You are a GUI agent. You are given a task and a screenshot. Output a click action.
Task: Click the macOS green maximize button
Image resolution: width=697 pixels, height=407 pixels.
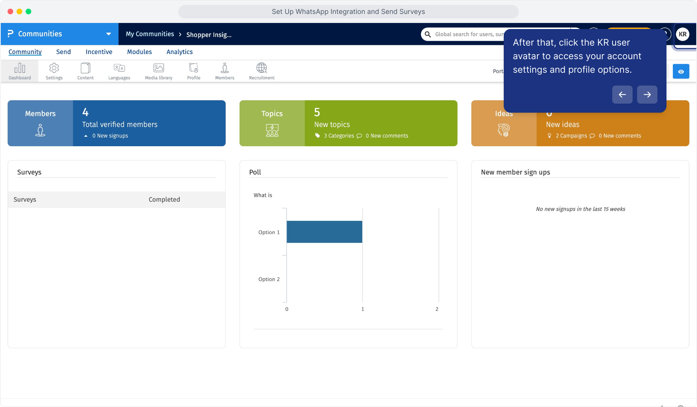pos(28,11)
